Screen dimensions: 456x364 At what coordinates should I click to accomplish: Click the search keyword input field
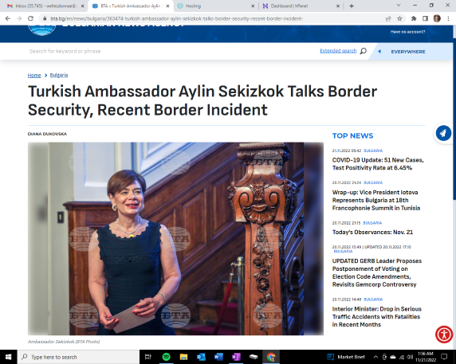point(171,52)
